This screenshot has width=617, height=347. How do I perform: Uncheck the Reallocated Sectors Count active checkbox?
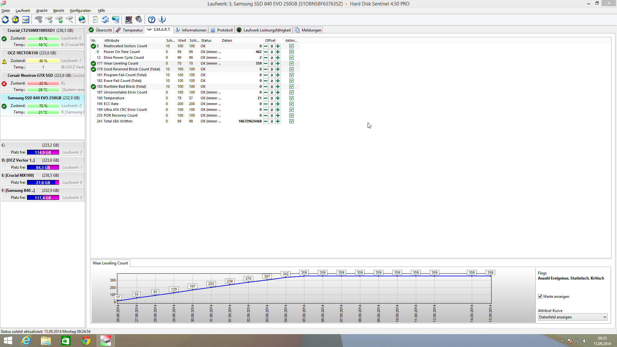(291, 46)
